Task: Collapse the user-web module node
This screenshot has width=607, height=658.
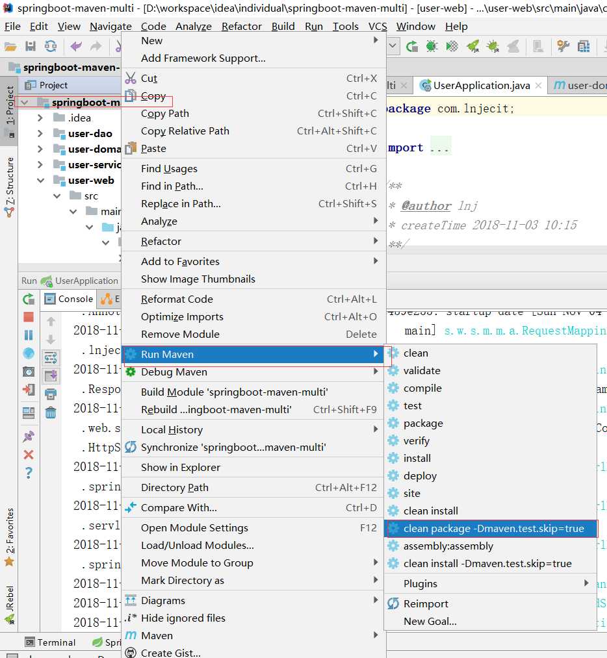Action: click(41, 181)
